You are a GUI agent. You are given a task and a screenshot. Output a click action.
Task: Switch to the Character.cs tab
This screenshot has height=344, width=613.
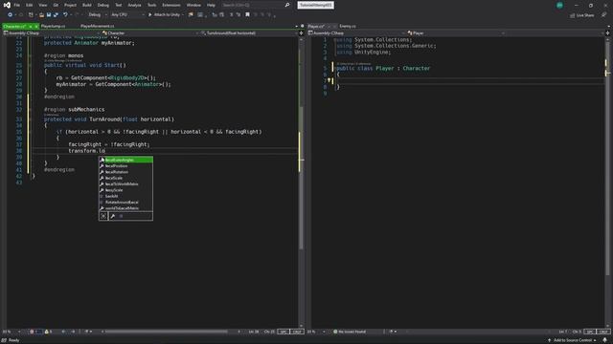14,26
